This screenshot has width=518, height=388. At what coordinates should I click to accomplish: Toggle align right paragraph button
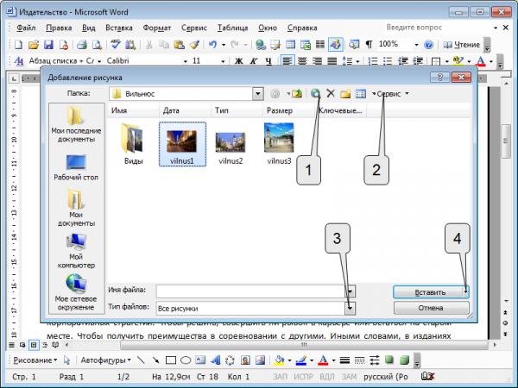(x=317, y=61)
